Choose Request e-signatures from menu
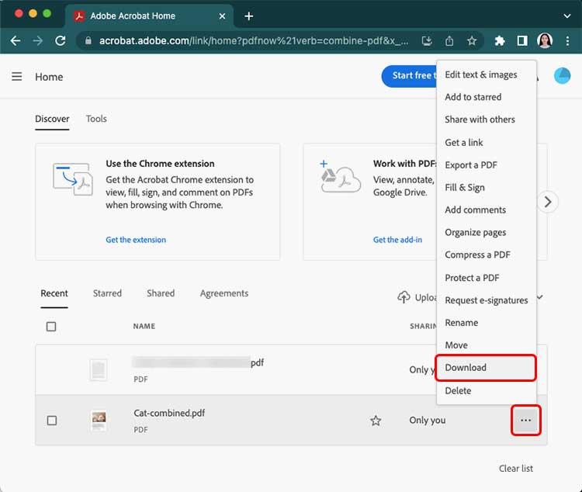This screenshot has width=582, height=492. coord(487,300)
